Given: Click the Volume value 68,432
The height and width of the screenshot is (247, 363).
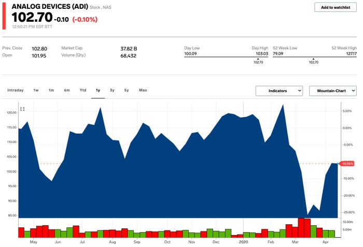Looking at the screenshot, I should pos(128,56).
